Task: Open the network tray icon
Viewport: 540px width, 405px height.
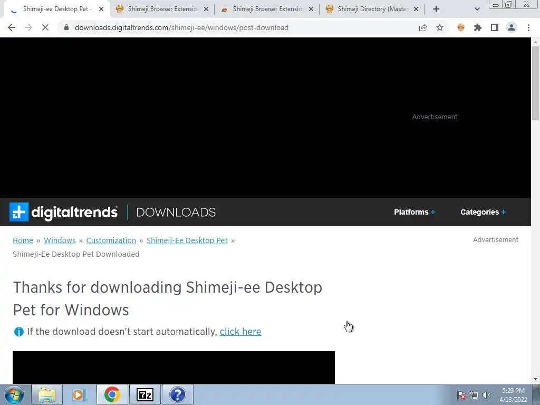Action: (474, 395)
